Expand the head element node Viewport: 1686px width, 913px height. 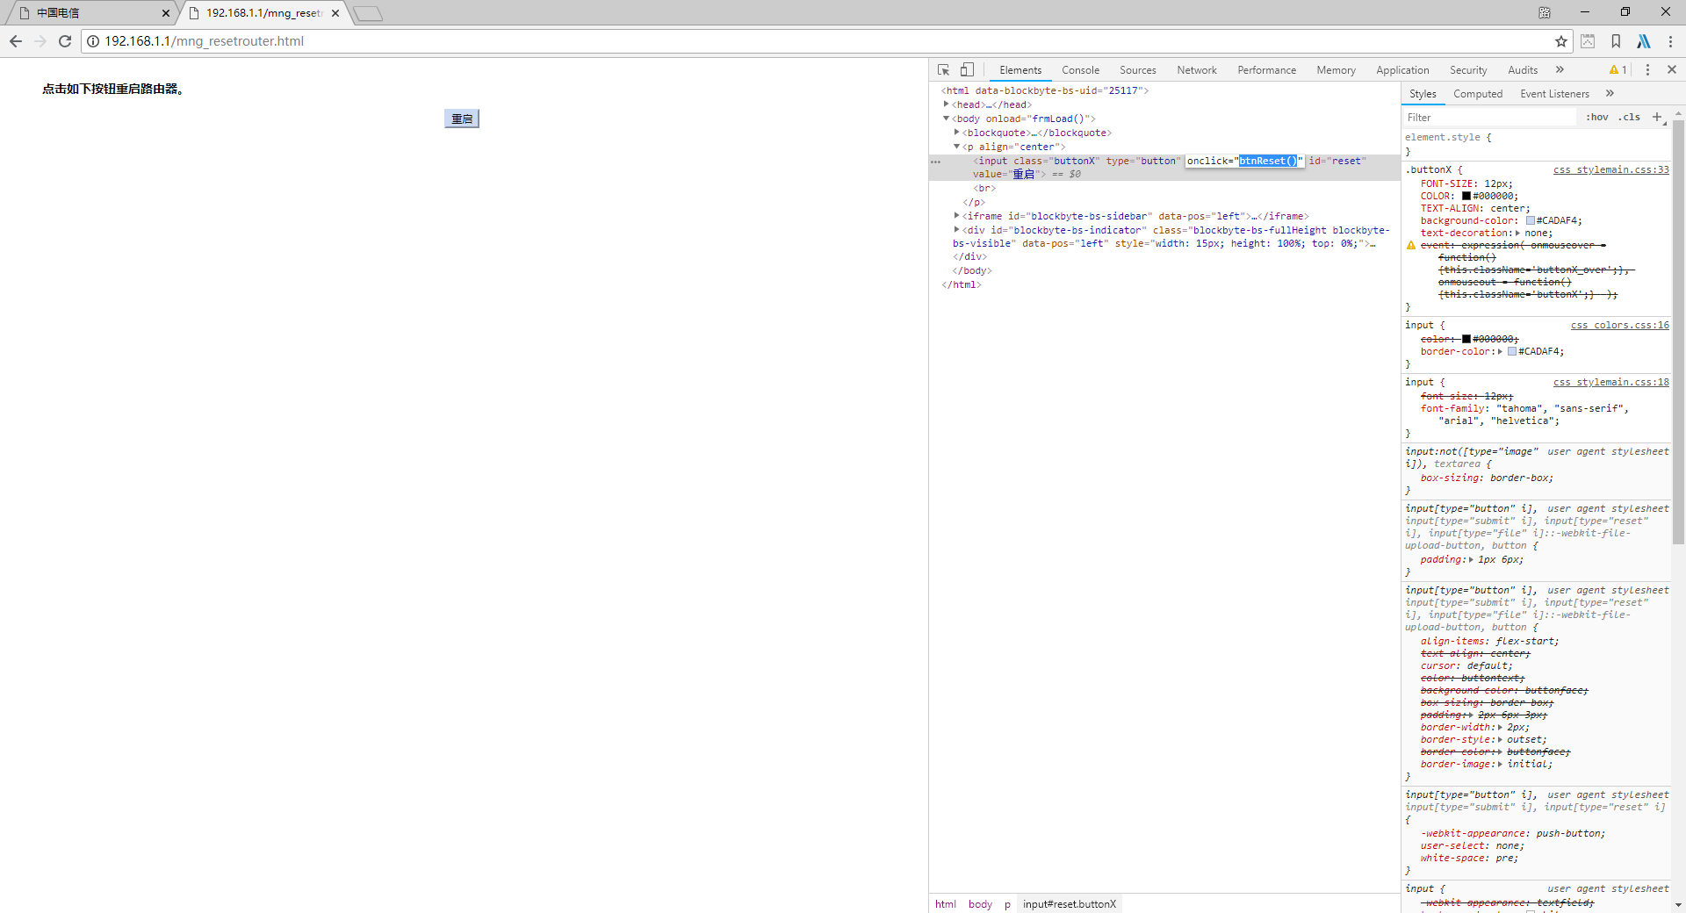pos(947,104)
